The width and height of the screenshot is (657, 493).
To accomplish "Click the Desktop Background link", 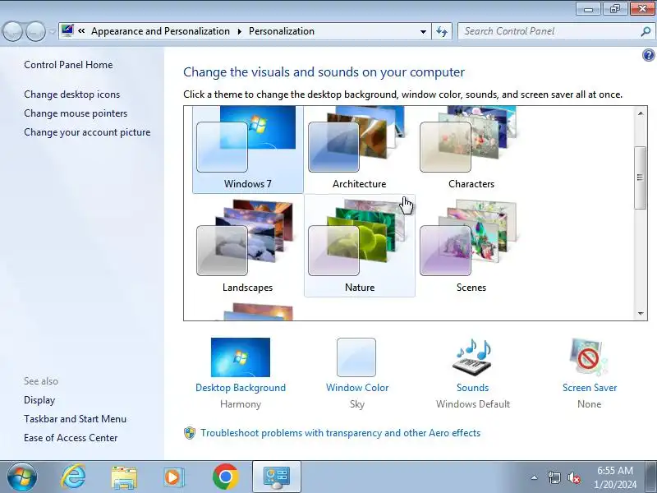I will pyautogui.click(x=241, y=388).
